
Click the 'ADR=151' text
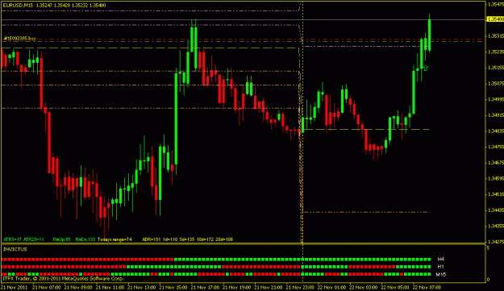(152, 239)
